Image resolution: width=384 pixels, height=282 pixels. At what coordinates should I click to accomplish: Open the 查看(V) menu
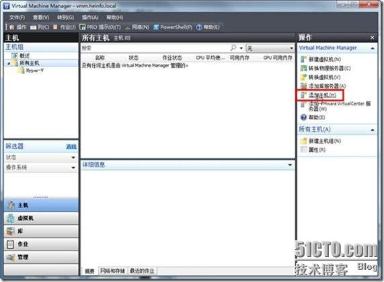coord(41,17)
